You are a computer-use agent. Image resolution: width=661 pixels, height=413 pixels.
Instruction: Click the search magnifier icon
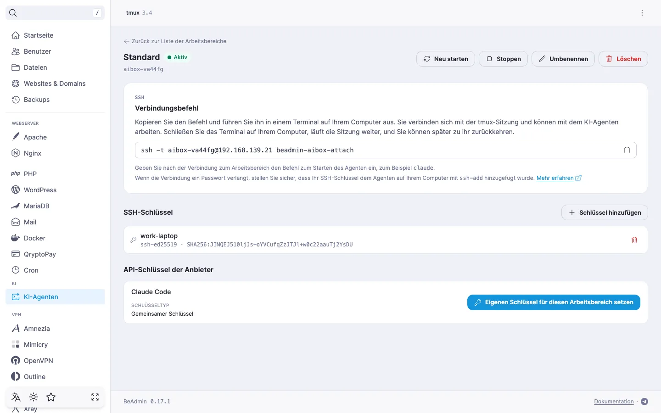pos(13,13)
